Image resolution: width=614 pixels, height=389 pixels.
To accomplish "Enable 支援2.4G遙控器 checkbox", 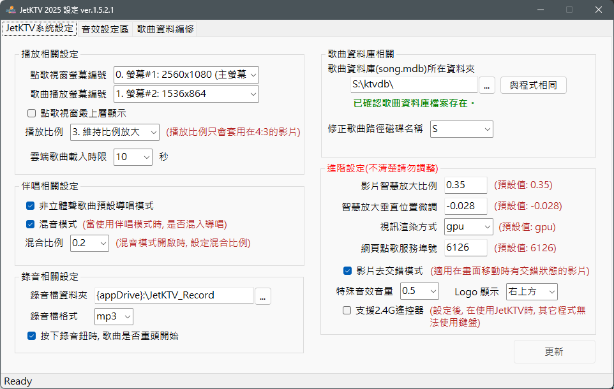I will coord(347,311).
